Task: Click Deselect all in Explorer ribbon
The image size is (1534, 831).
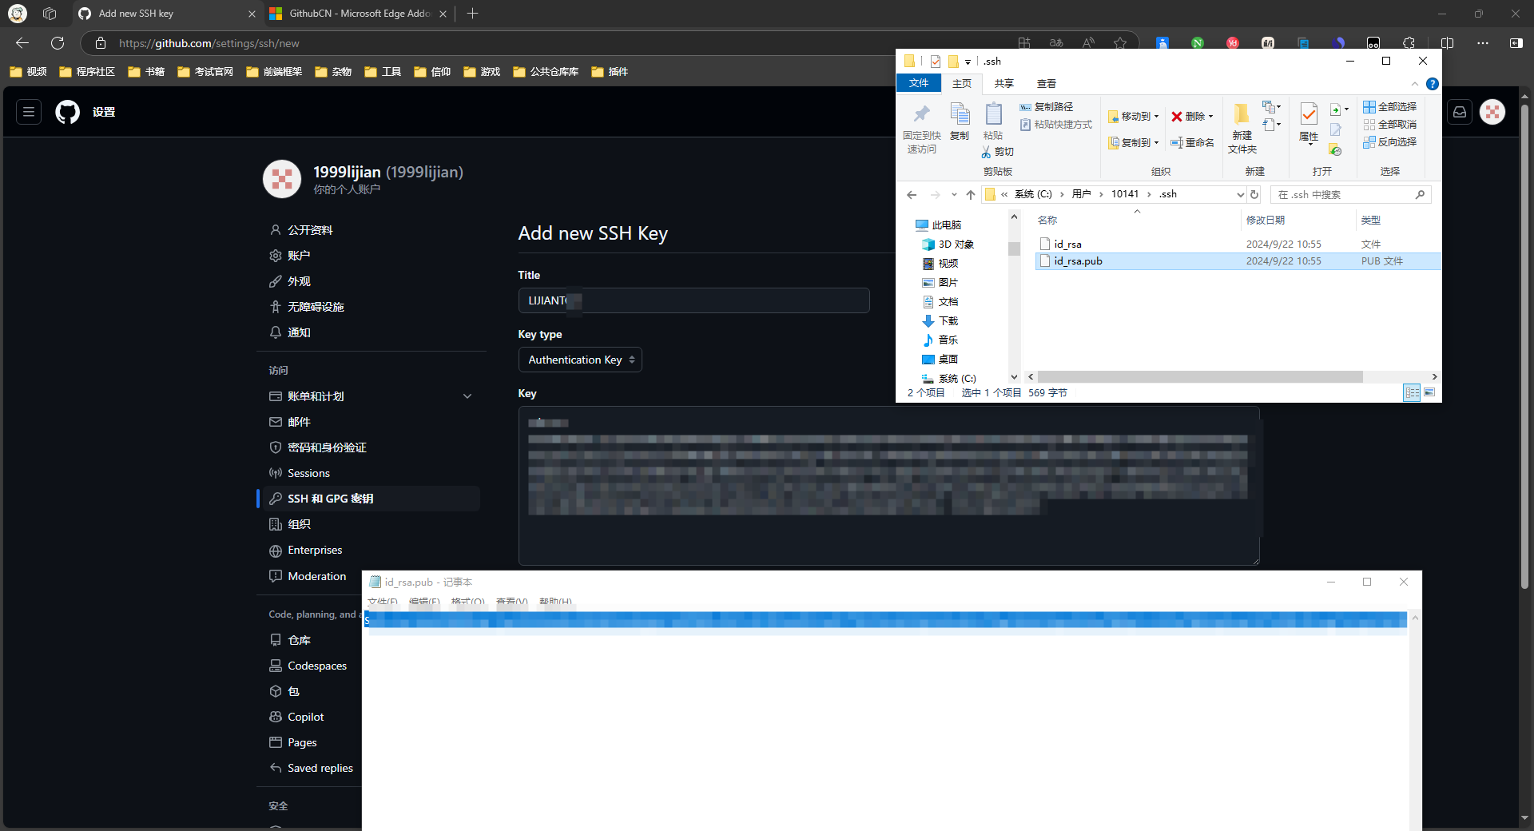Action: click(1390, 125)
